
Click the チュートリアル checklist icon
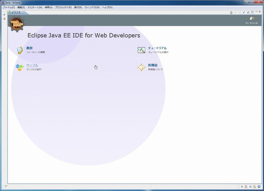pos(141,50)
